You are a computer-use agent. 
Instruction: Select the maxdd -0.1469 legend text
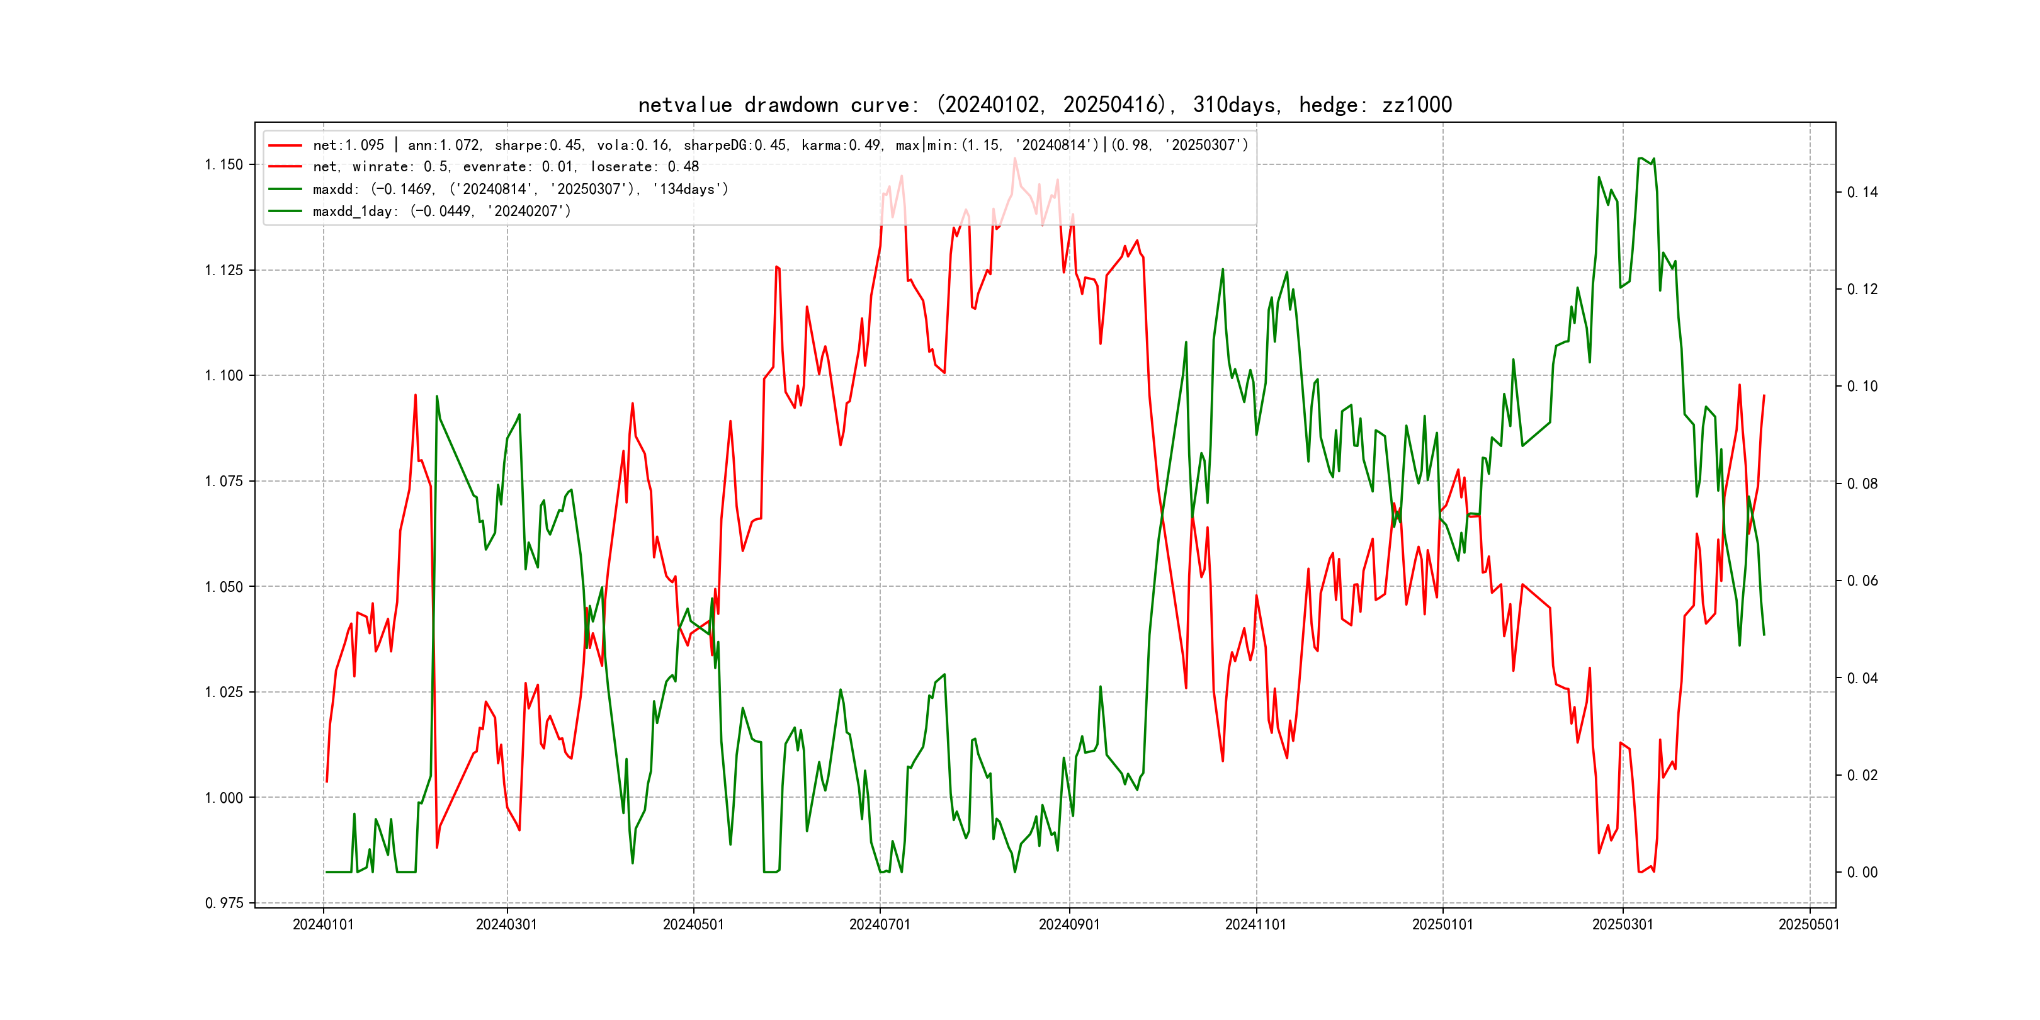tap(519, 190)
